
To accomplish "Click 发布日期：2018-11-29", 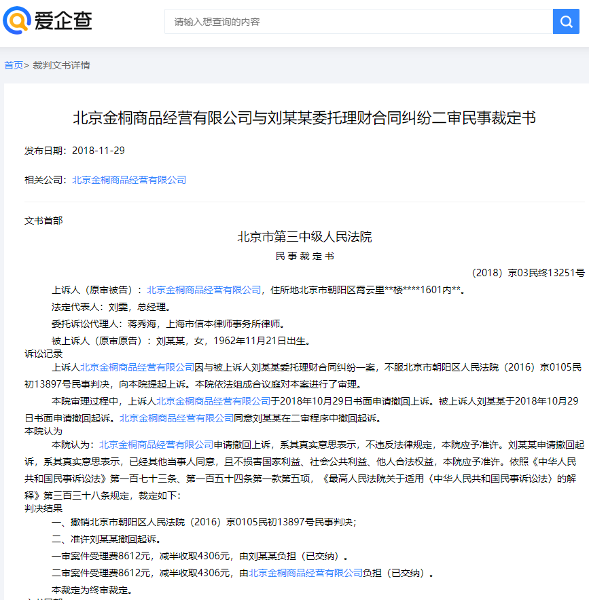I will 75,151.
